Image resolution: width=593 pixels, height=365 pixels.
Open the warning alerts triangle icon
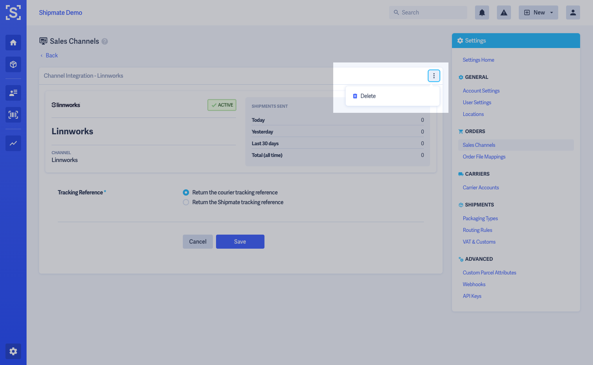point(504,12)
